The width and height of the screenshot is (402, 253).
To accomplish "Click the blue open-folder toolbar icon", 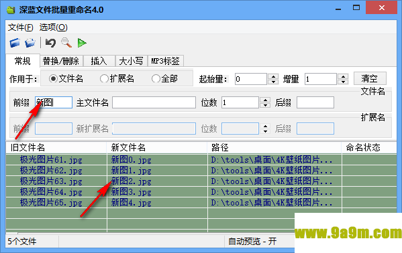I will (15, 43).
